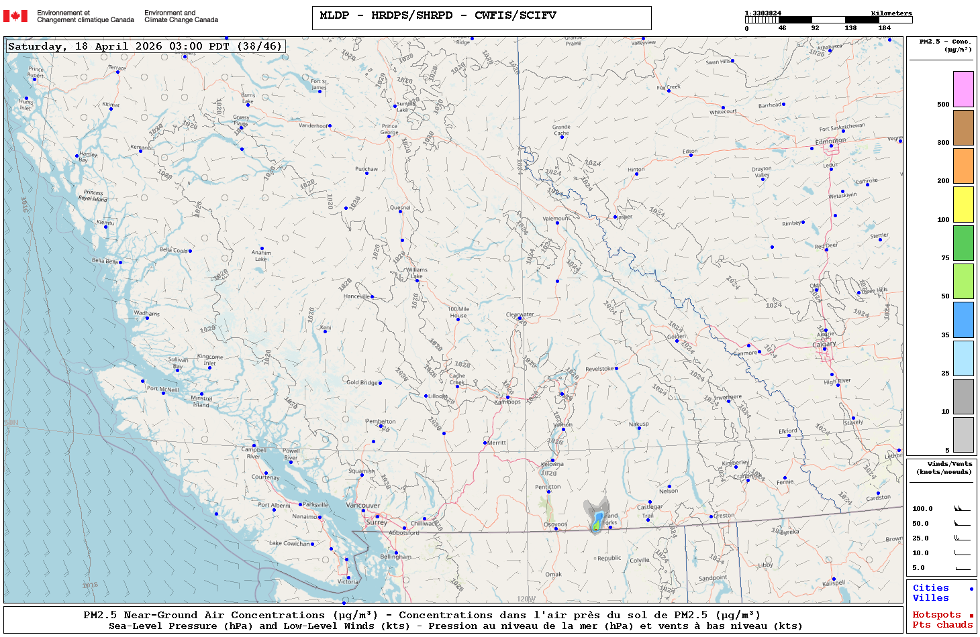Select the 50.0 knots wind barb symbol
Screen dimensions: 980x637
coord(962,524)
